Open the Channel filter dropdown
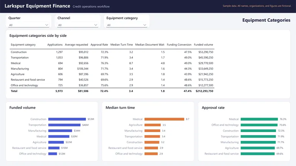The image size is (296, 166). click(x=78, y=25)
